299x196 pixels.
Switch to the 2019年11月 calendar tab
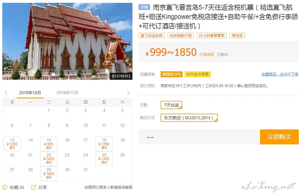click(x=67, y=93)
